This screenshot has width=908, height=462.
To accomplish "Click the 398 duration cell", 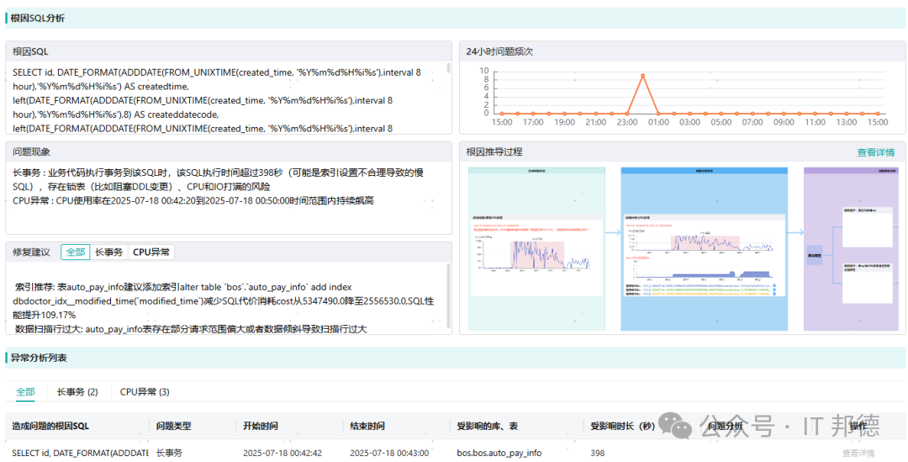I will 598,454.
